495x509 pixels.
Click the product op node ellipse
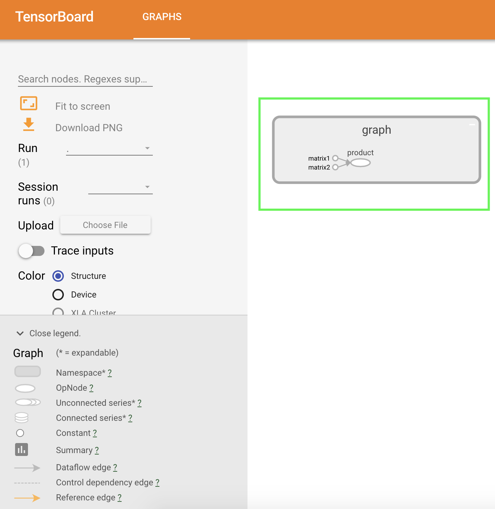click(360, 163)
